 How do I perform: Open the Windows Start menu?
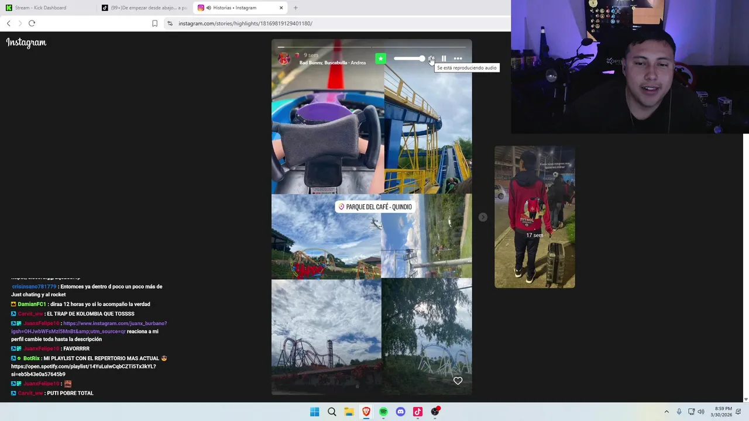314,412
